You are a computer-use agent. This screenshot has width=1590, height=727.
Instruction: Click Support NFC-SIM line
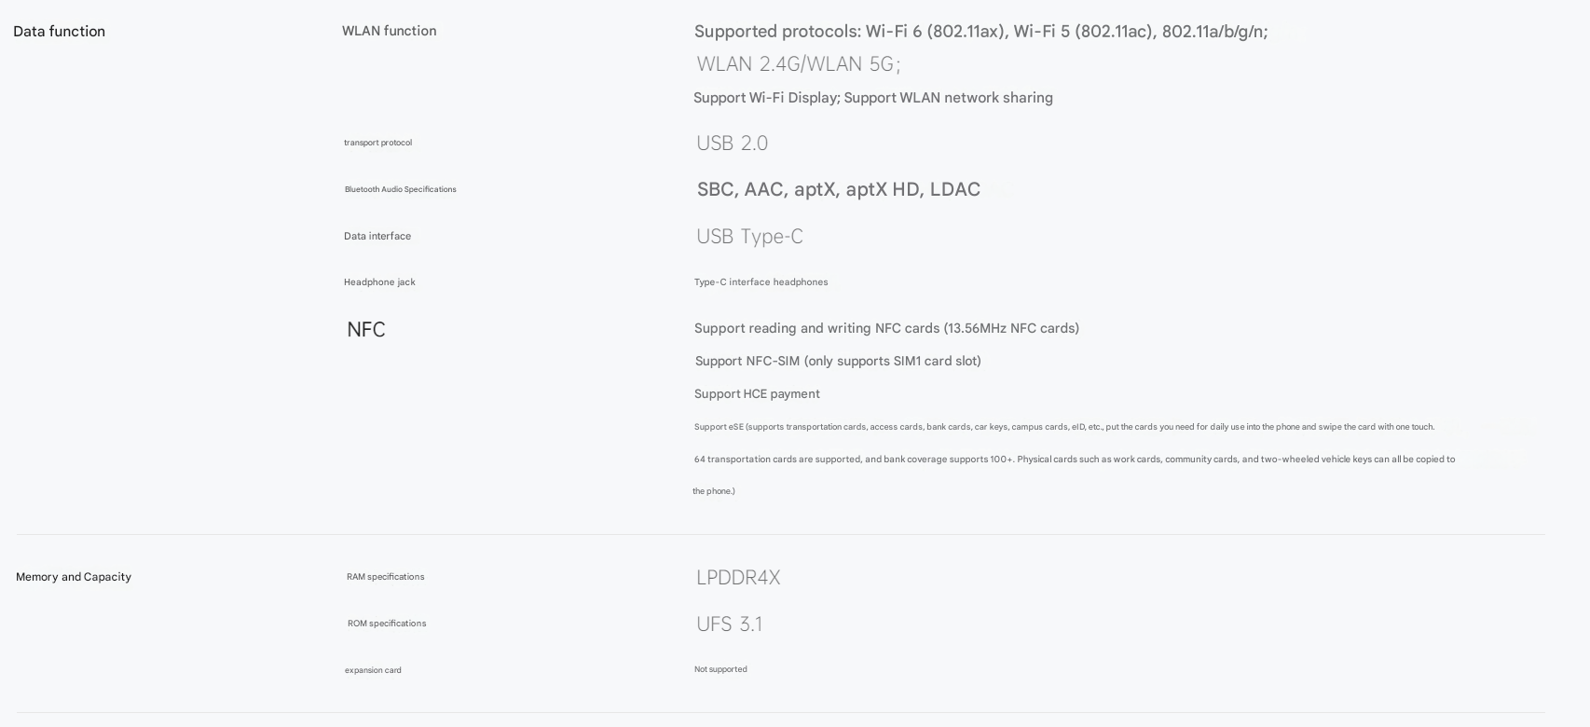click(837, 361)
